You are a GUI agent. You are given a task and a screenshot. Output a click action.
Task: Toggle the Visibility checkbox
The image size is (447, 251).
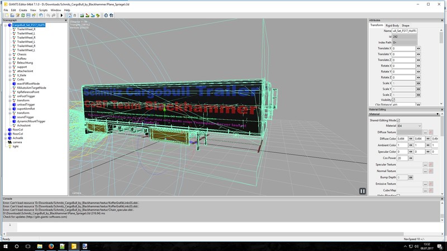coord(393,99)
